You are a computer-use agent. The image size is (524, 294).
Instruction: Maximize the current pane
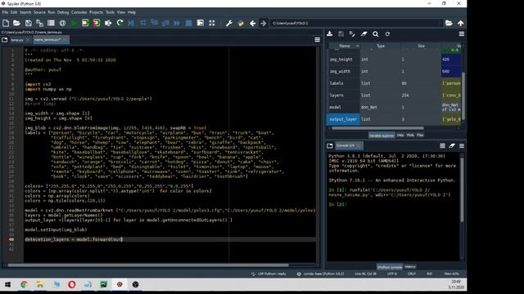click(x=200, y=23)
